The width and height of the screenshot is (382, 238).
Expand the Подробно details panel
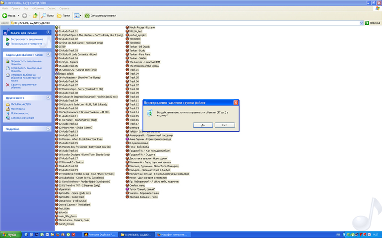coord(48,129)
